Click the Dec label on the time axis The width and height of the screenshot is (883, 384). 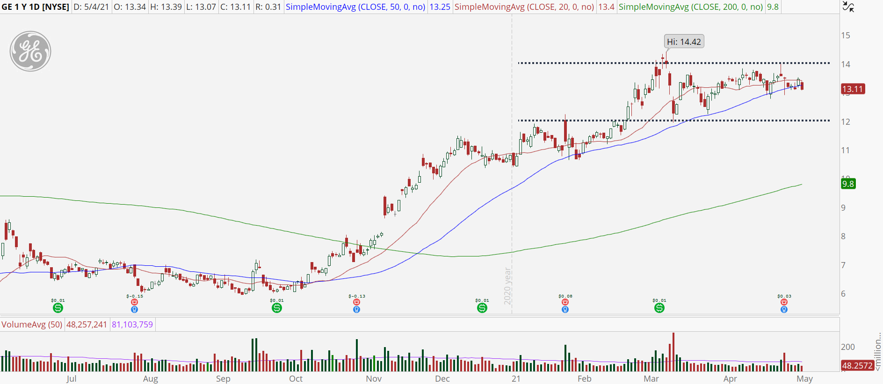point(442,378)
